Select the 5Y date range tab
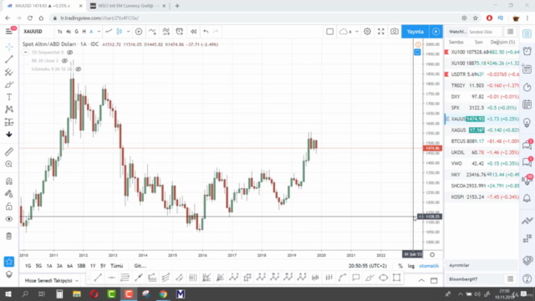Screen dimensions: 535x301 click(x=103, y=266)
